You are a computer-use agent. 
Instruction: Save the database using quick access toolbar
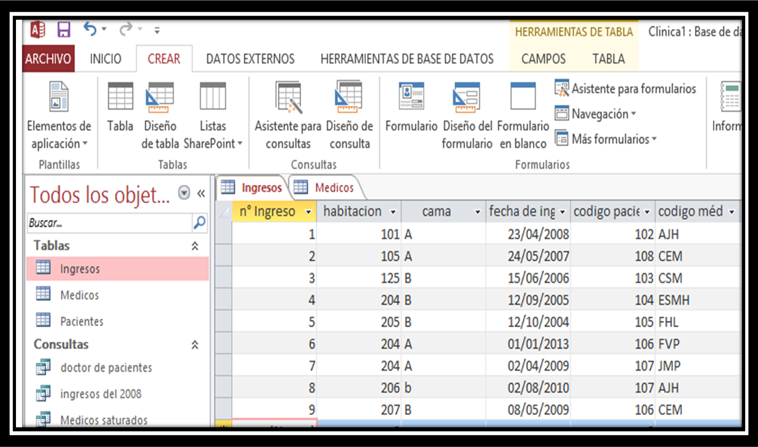[63, 30]
